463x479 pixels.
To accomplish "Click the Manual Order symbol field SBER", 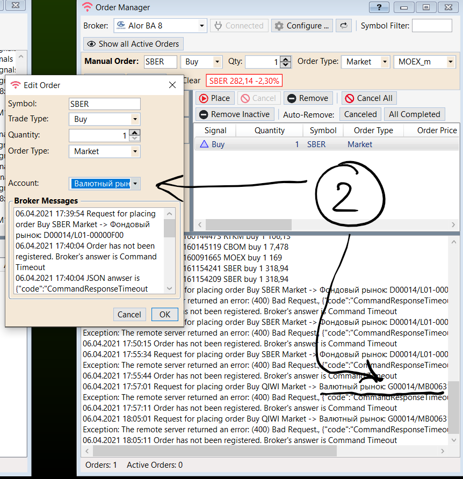I will click(x=161, y=62).
